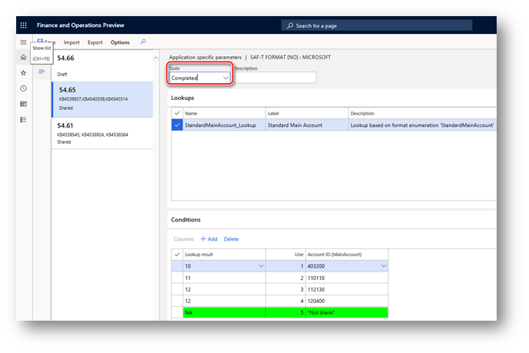This screenshot has height=353, width=529.
Task: Go to the Home icon in sidebar
Action: tap(23, 57)
